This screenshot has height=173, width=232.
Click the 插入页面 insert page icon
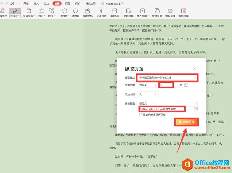142,11
